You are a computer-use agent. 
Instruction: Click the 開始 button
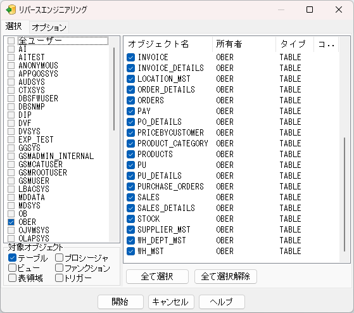pos(120,302)
